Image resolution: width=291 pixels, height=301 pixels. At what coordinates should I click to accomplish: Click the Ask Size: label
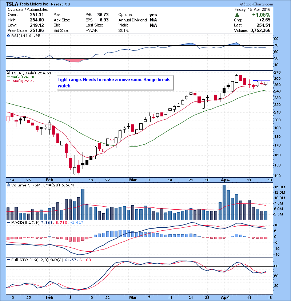click(x=62, y=20)
